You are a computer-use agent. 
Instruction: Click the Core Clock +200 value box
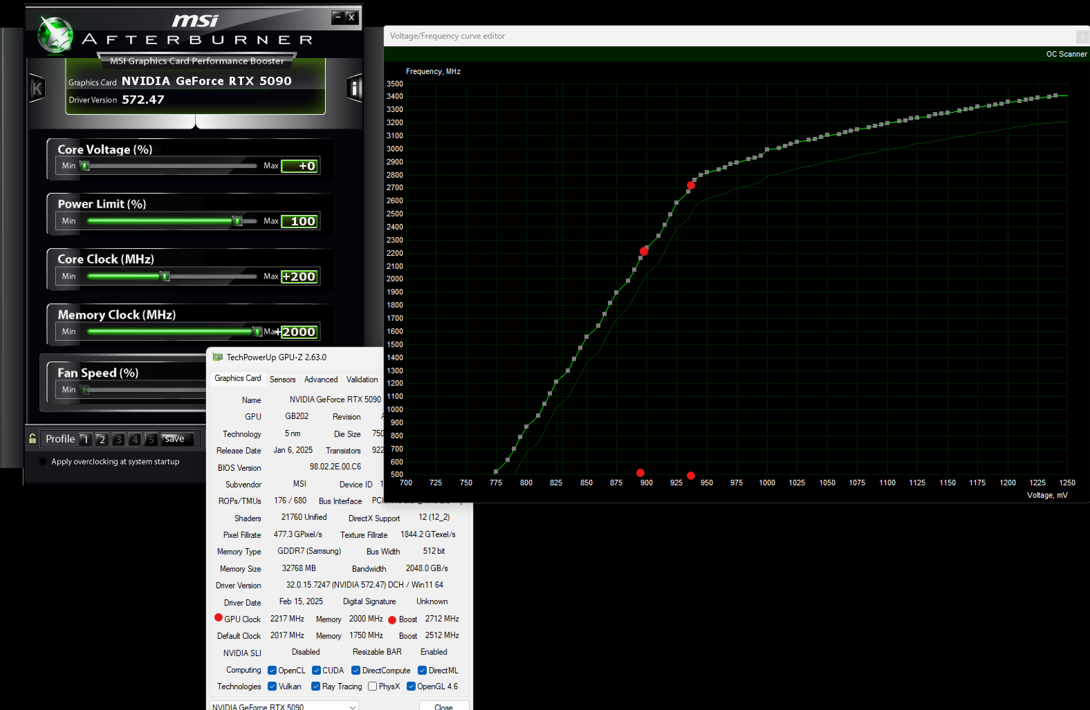click(300, 277)
